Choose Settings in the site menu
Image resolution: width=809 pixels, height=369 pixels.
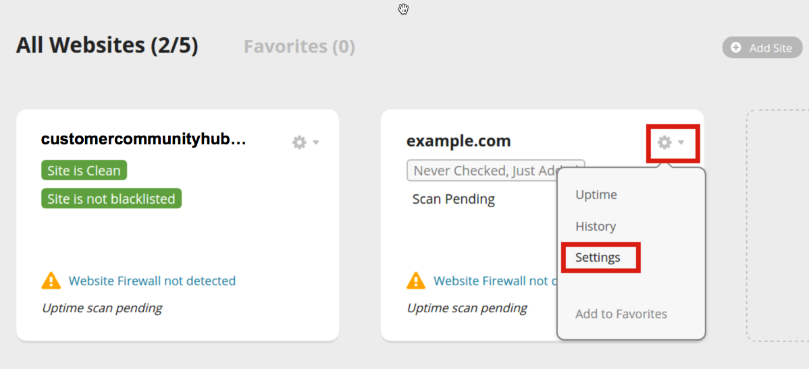point(597,258)
